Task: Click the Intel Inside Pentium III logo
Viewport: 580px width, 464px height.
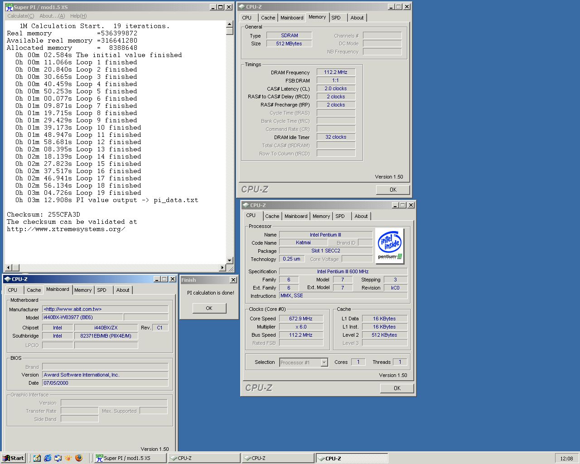Action: (x=390, y=246)
